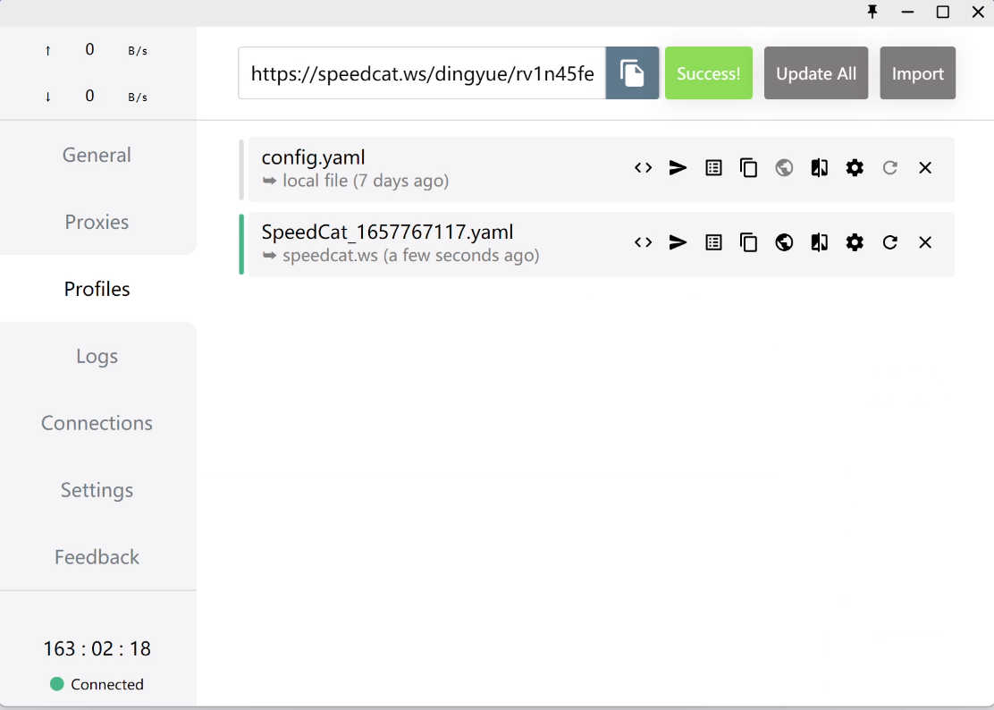This screenshot has width=994, height=710.
Task: Click paper plane icon on config.yaml row
Action: point(678,168)
